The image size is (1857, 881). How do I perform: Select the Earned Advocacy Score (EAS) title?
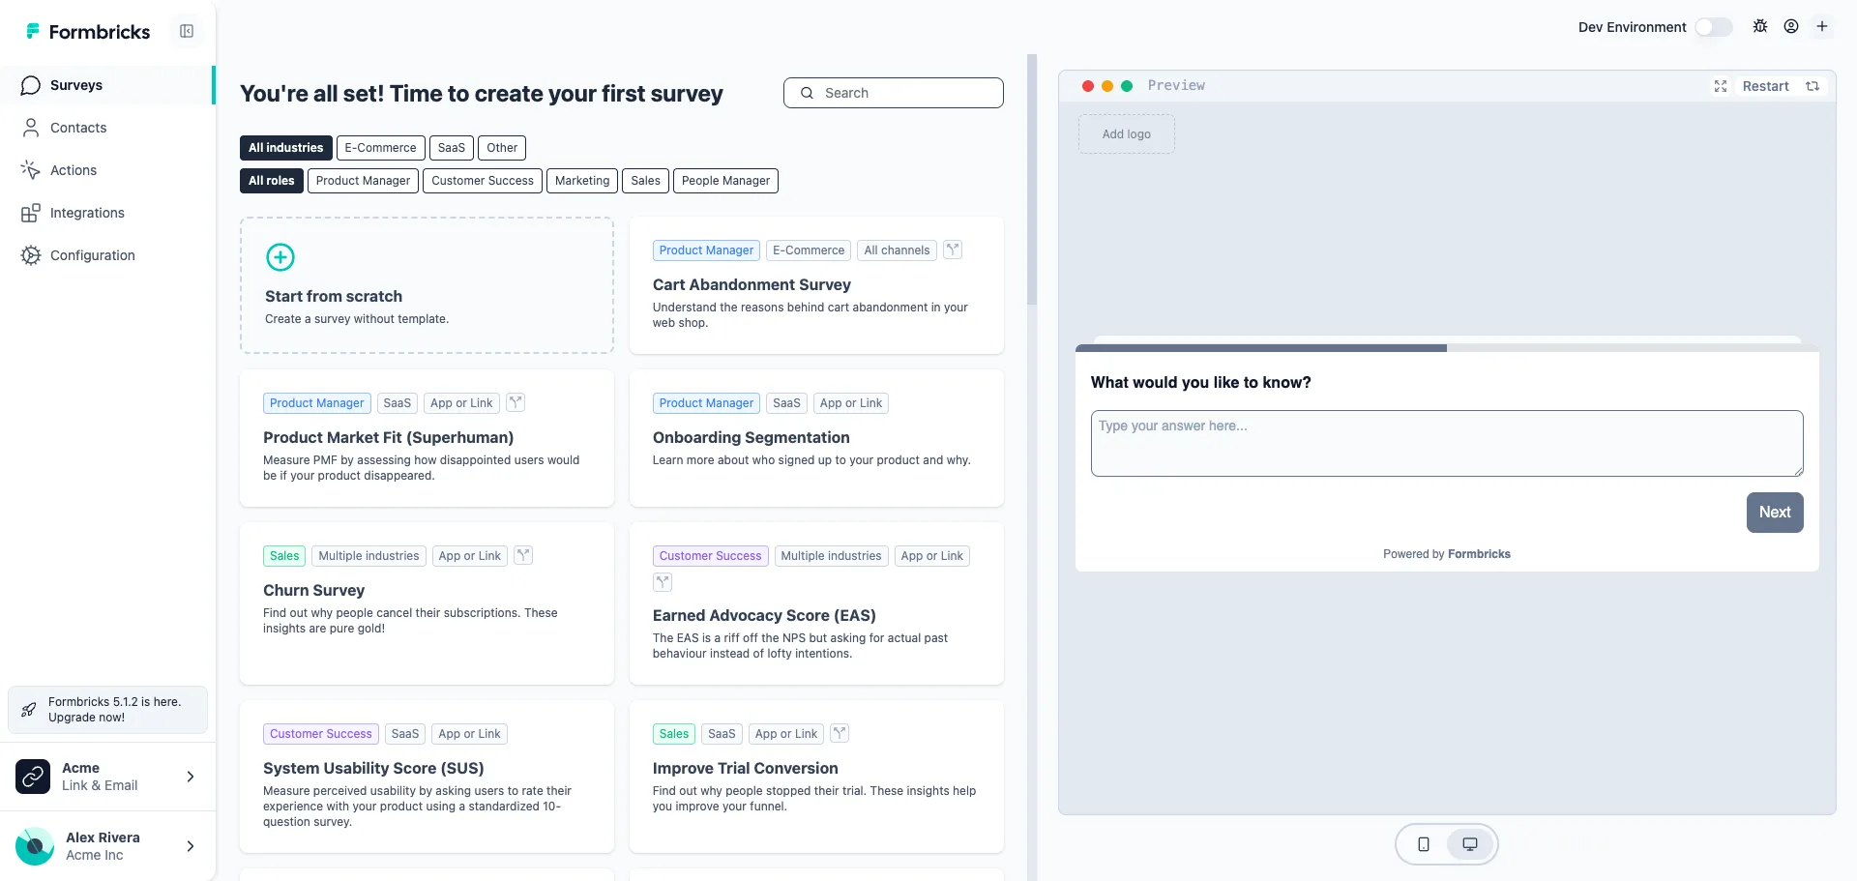point(764,615)
